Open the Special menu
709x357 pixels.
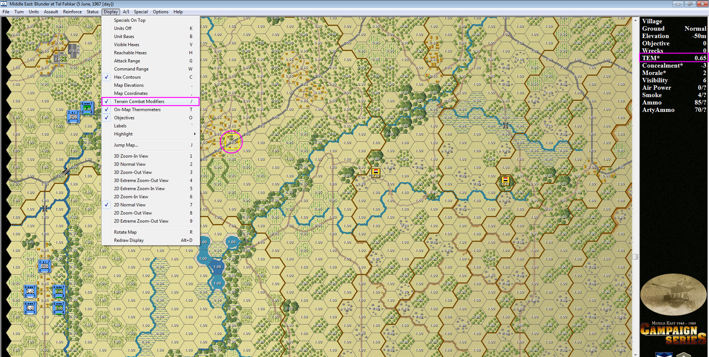141,12
